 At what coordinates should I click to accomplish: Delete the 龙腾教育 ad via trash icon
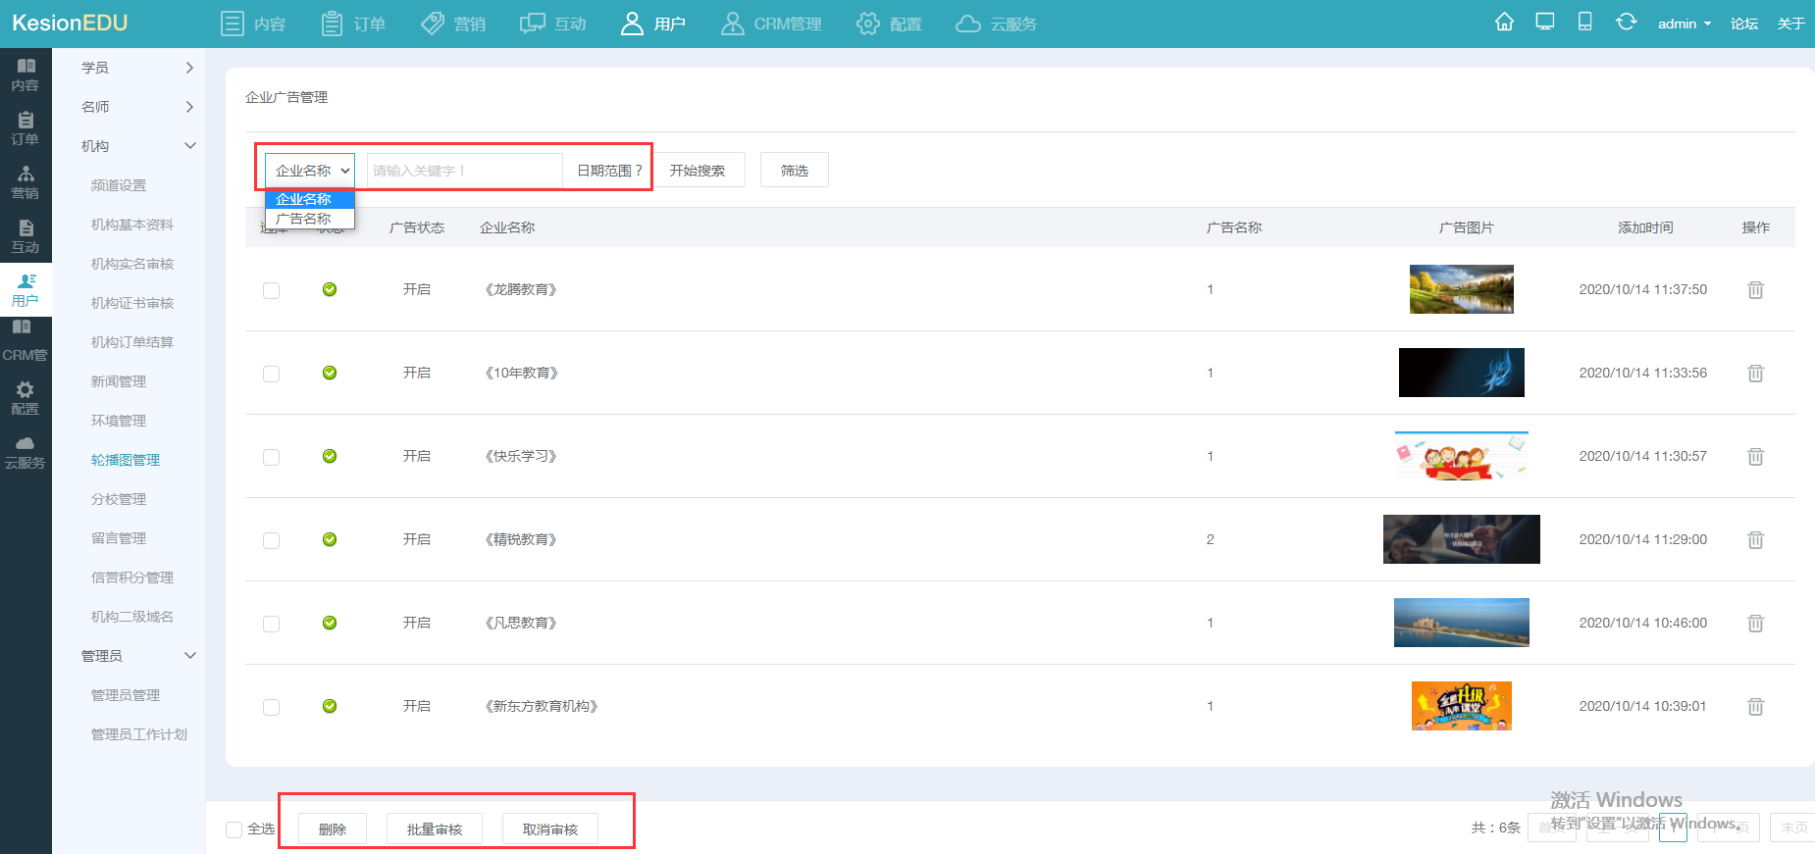coord(1755,290)
